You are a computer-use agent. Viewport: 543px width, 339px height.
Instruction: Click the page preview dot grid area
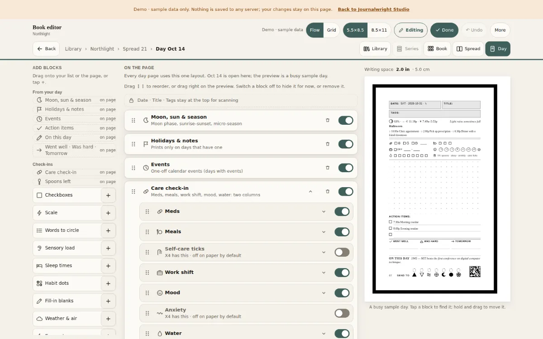(434, 188)
